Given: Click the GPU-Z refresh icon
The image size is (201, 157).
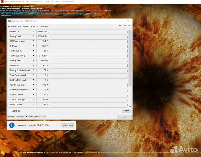Looking at the screenshot, I should point(125,26).
